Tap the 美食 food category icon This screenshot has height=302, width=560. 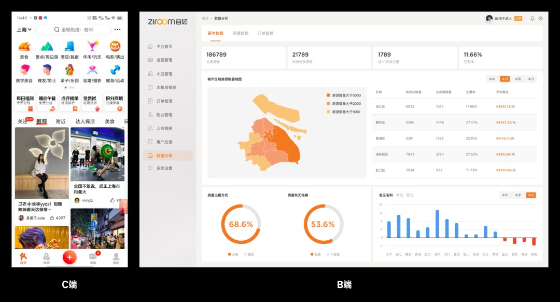24,47
